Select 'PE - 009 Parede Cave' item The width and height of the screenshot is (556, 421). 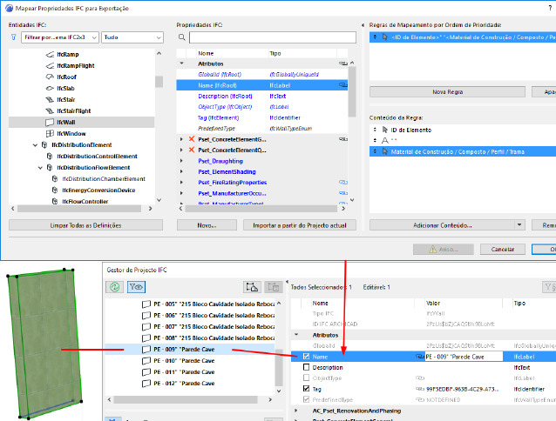coord(190,350)
